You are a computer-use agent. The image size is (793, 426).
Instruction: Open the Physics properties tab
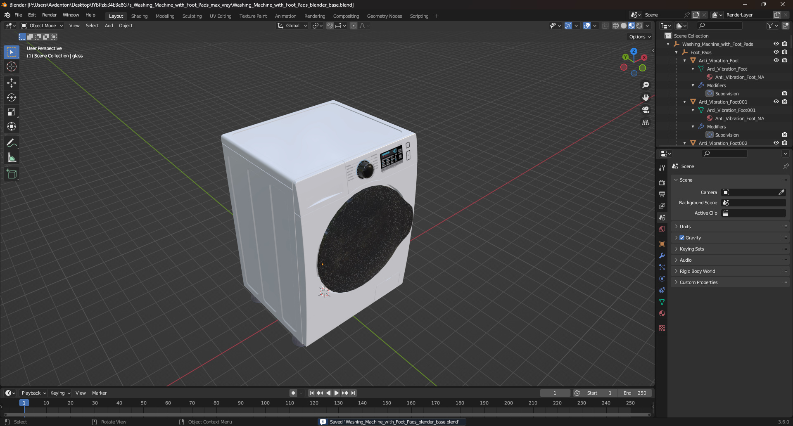click(662, 279)
